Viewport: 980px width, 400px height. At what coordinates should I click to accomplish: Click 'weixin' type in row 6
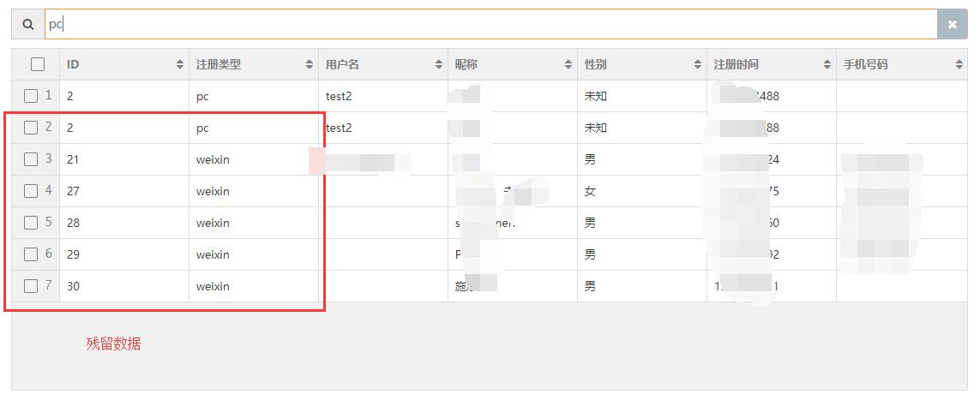pyautogui.click(x=213, y=254)
